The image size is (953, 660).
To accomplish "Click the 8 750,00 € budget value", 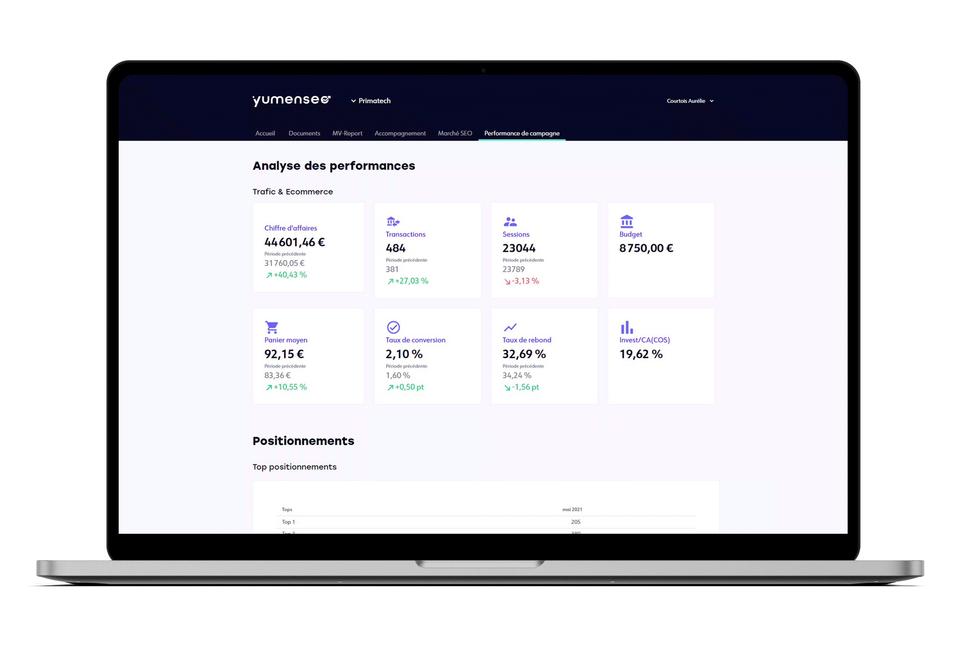I will pos(646,248).
